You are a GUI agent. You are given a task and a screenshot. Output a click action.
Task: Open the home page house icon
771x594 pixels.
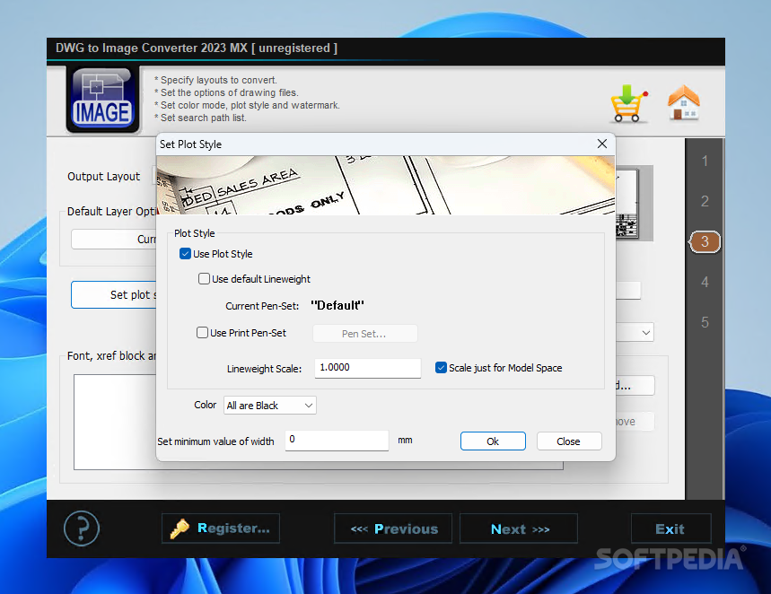tap(683, 103)
